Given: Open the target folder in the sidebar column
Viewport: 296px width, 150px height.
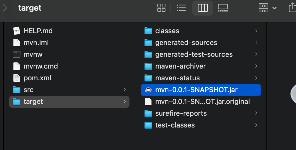Looking at the screenshot, I should coord(69,102).
